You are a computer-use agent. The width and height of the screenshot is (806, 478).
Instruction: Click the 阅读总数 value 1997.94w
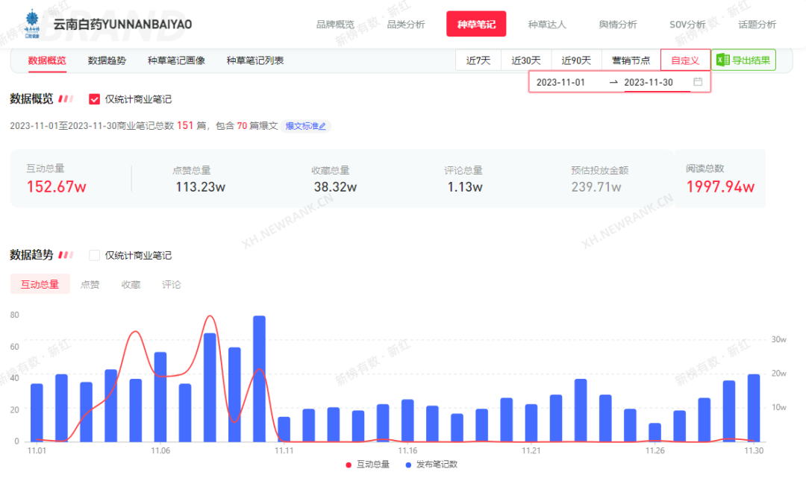pyautogui.click(x=720, y=187)
